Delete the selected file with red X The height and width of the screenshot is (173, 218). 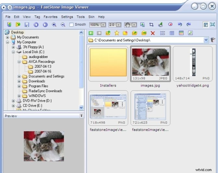coord(153,33)
